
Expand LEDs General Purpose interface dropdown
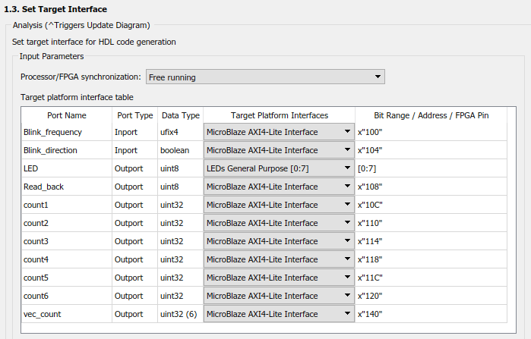[278, 168]
